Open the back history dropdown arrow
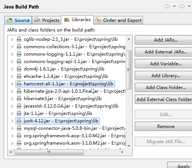The width and height of the screenshot is (192, 168). [174, 6]
